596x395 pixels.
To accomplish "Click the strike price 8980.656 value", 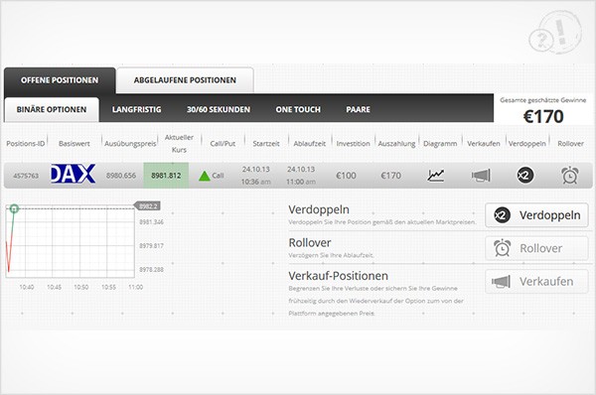I will [121, 176].
